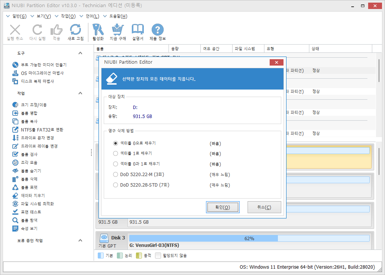The image size is (385, 275).
Task: Close the NIUBI Partition Editor dialog
Action: (x=276, y=62)
